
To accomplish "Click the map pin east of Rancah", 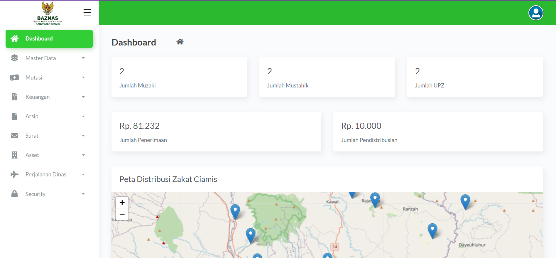I will click(x=465, y=202).
